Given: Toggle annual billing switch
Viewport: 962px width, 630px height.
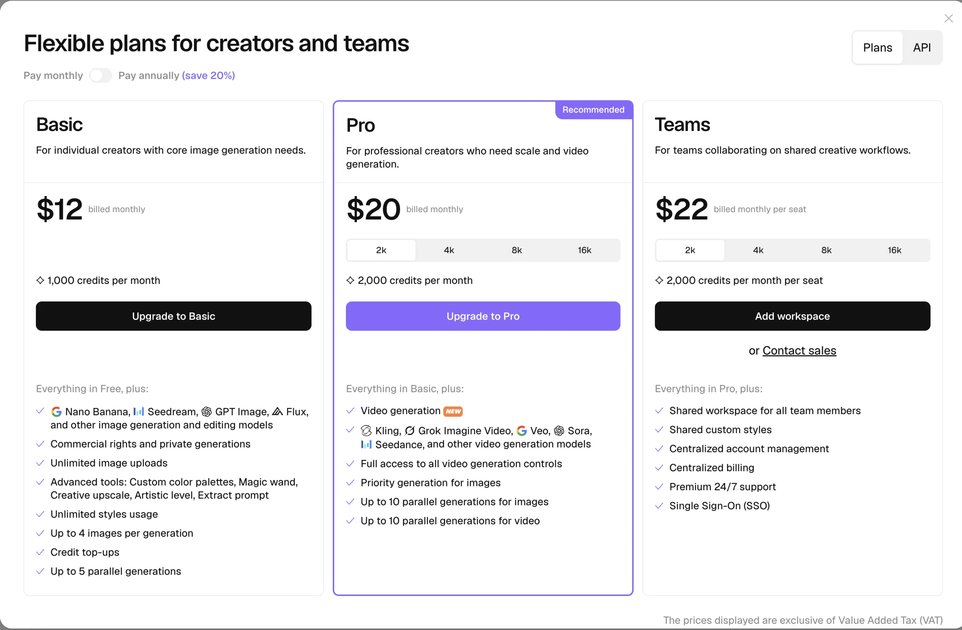Looking at the screenshot, I should [100, 76].
